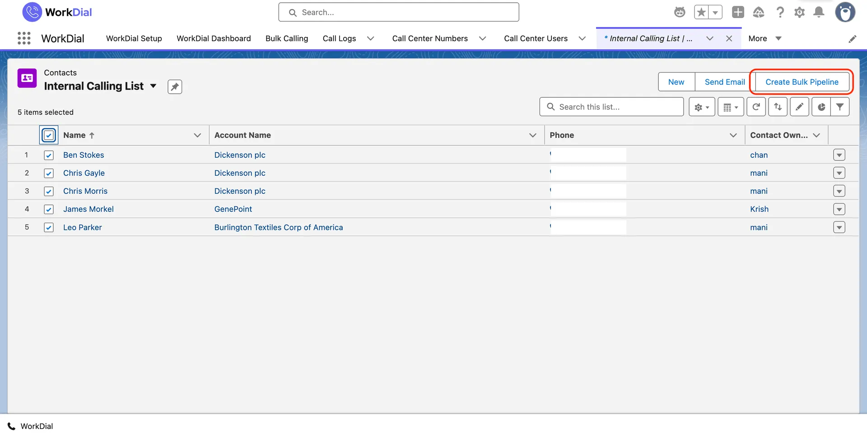Open row actions for Leo Parker

(x=839, y=228)
